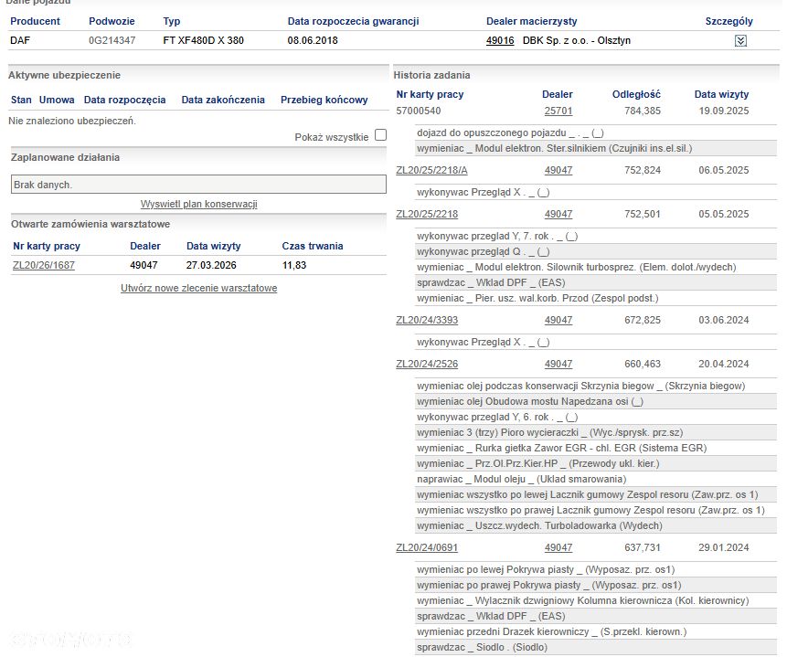Click the Wyswietl plan konserwacji link
Screen dimensions: 787x657
[x=198, y=204]
